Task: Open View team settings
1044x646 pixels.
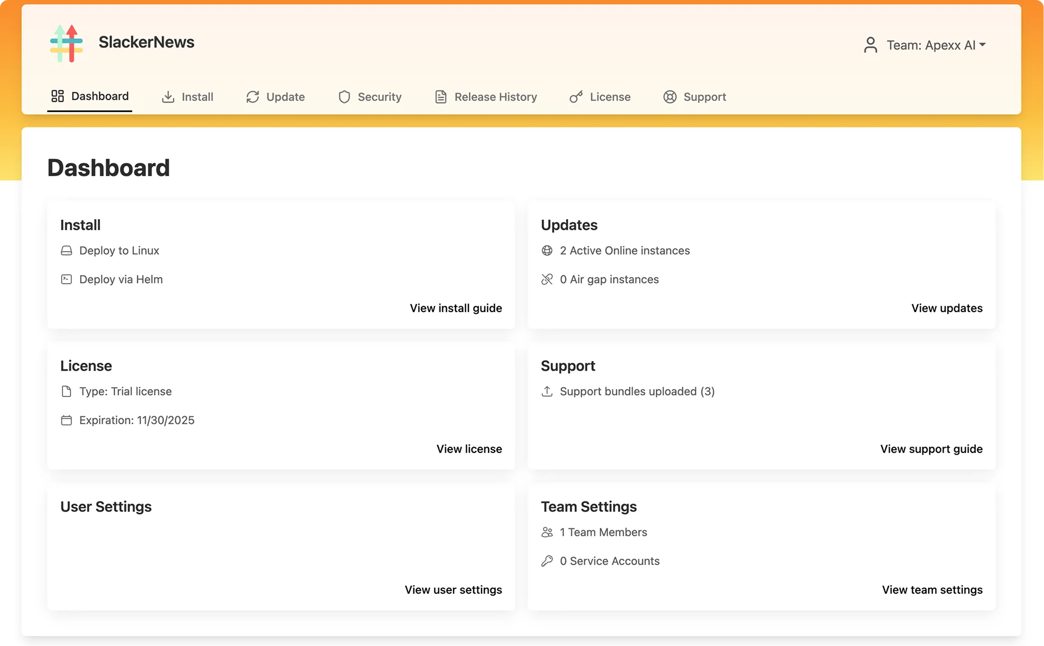Action: pyautogui.click(x=932, y=589)
